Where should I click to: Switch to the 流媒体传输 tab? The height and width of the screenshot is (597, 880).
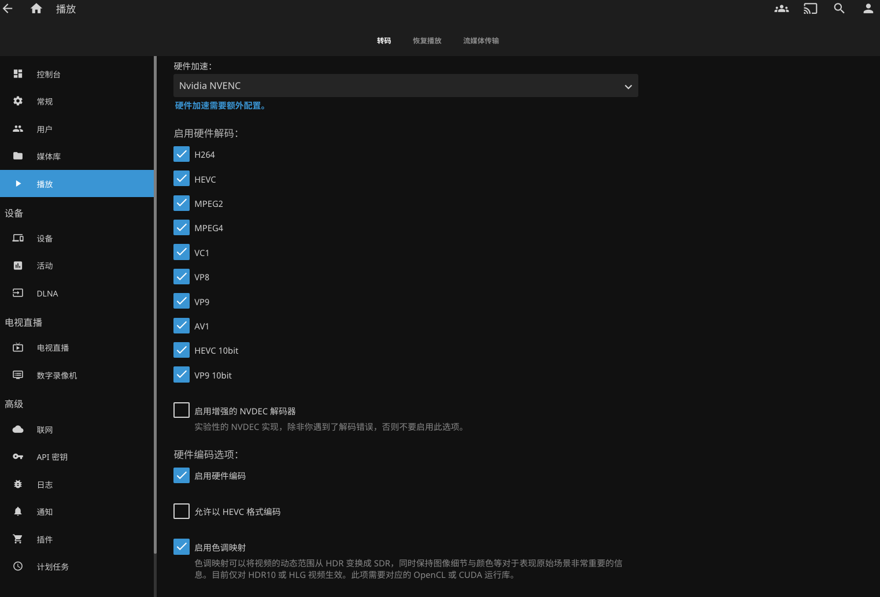pos(481,40)
